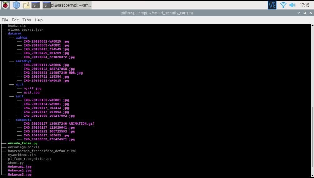Screen dimensions: 314x178
Task: Click the Unknown1.jpg entry
Action: 20,167
